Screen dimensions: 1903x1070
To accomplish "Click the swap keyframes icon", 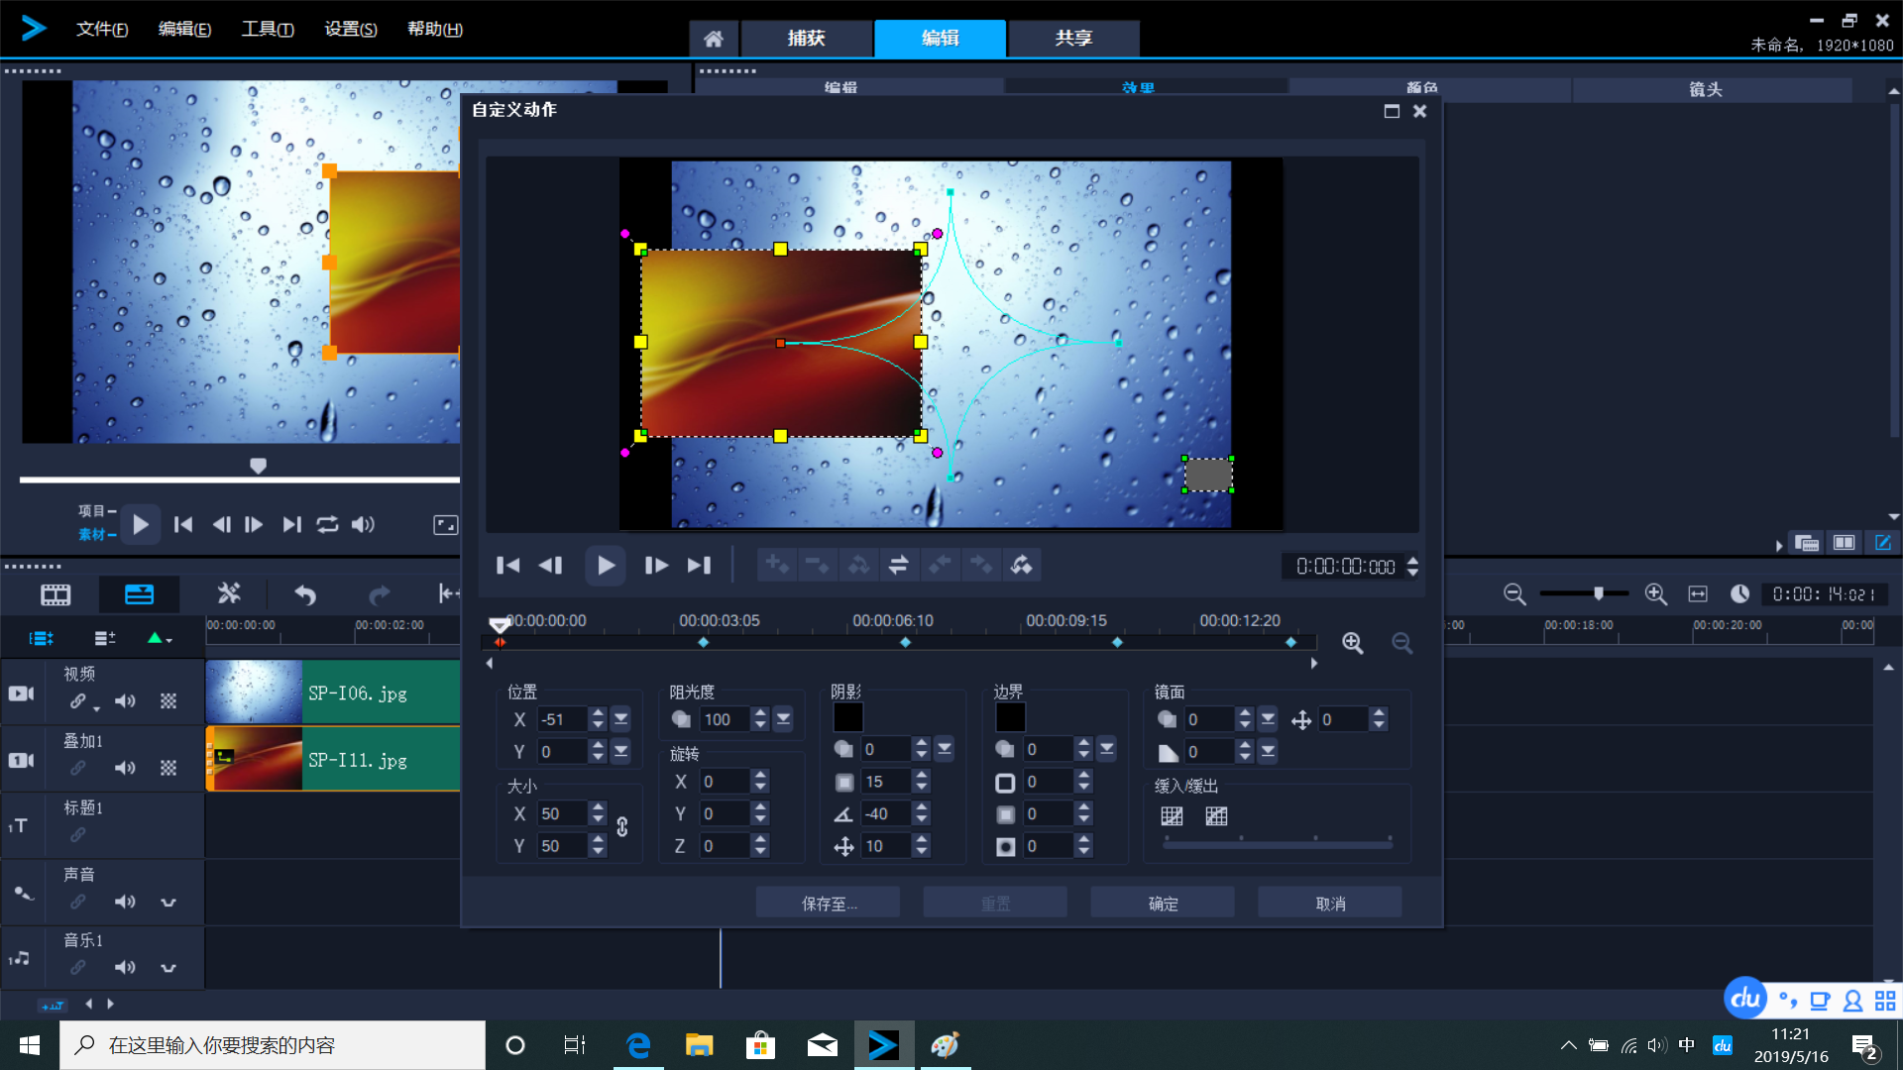I will [899, 565].
